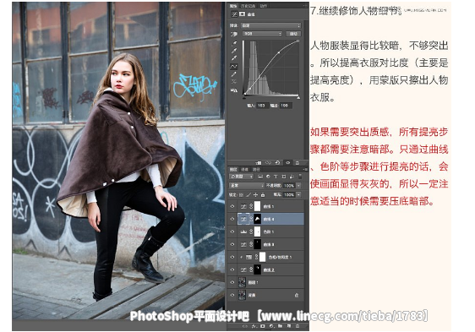Click the curve output value field
475x332 pixels.
[x=286, y=106]
